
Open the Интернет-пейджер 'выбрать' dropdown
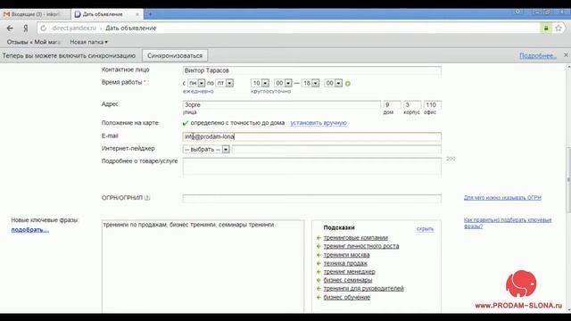coord(206,149)
